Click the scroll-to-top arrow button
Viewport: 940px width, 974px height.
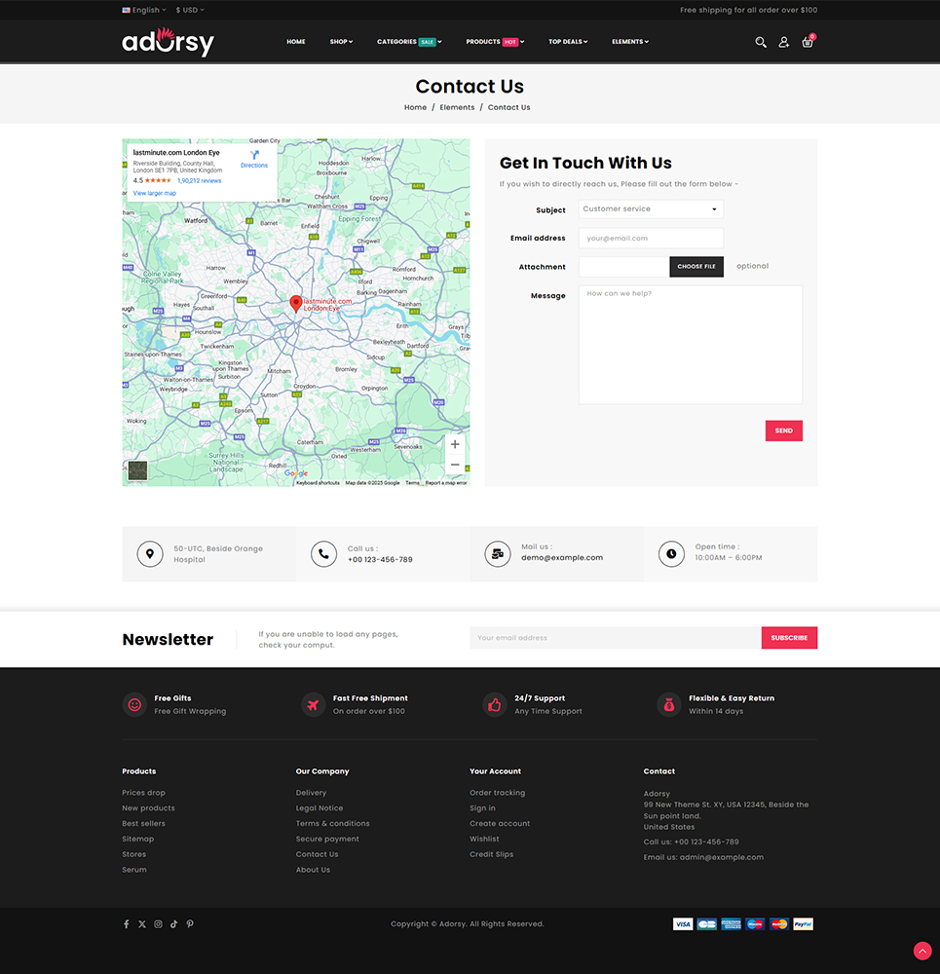tap(921, 951)
